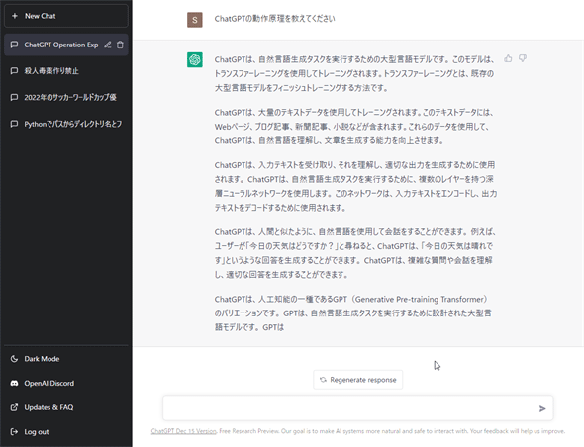
Task: Delete chat using the trash icon
Action: tap(120, 45)
